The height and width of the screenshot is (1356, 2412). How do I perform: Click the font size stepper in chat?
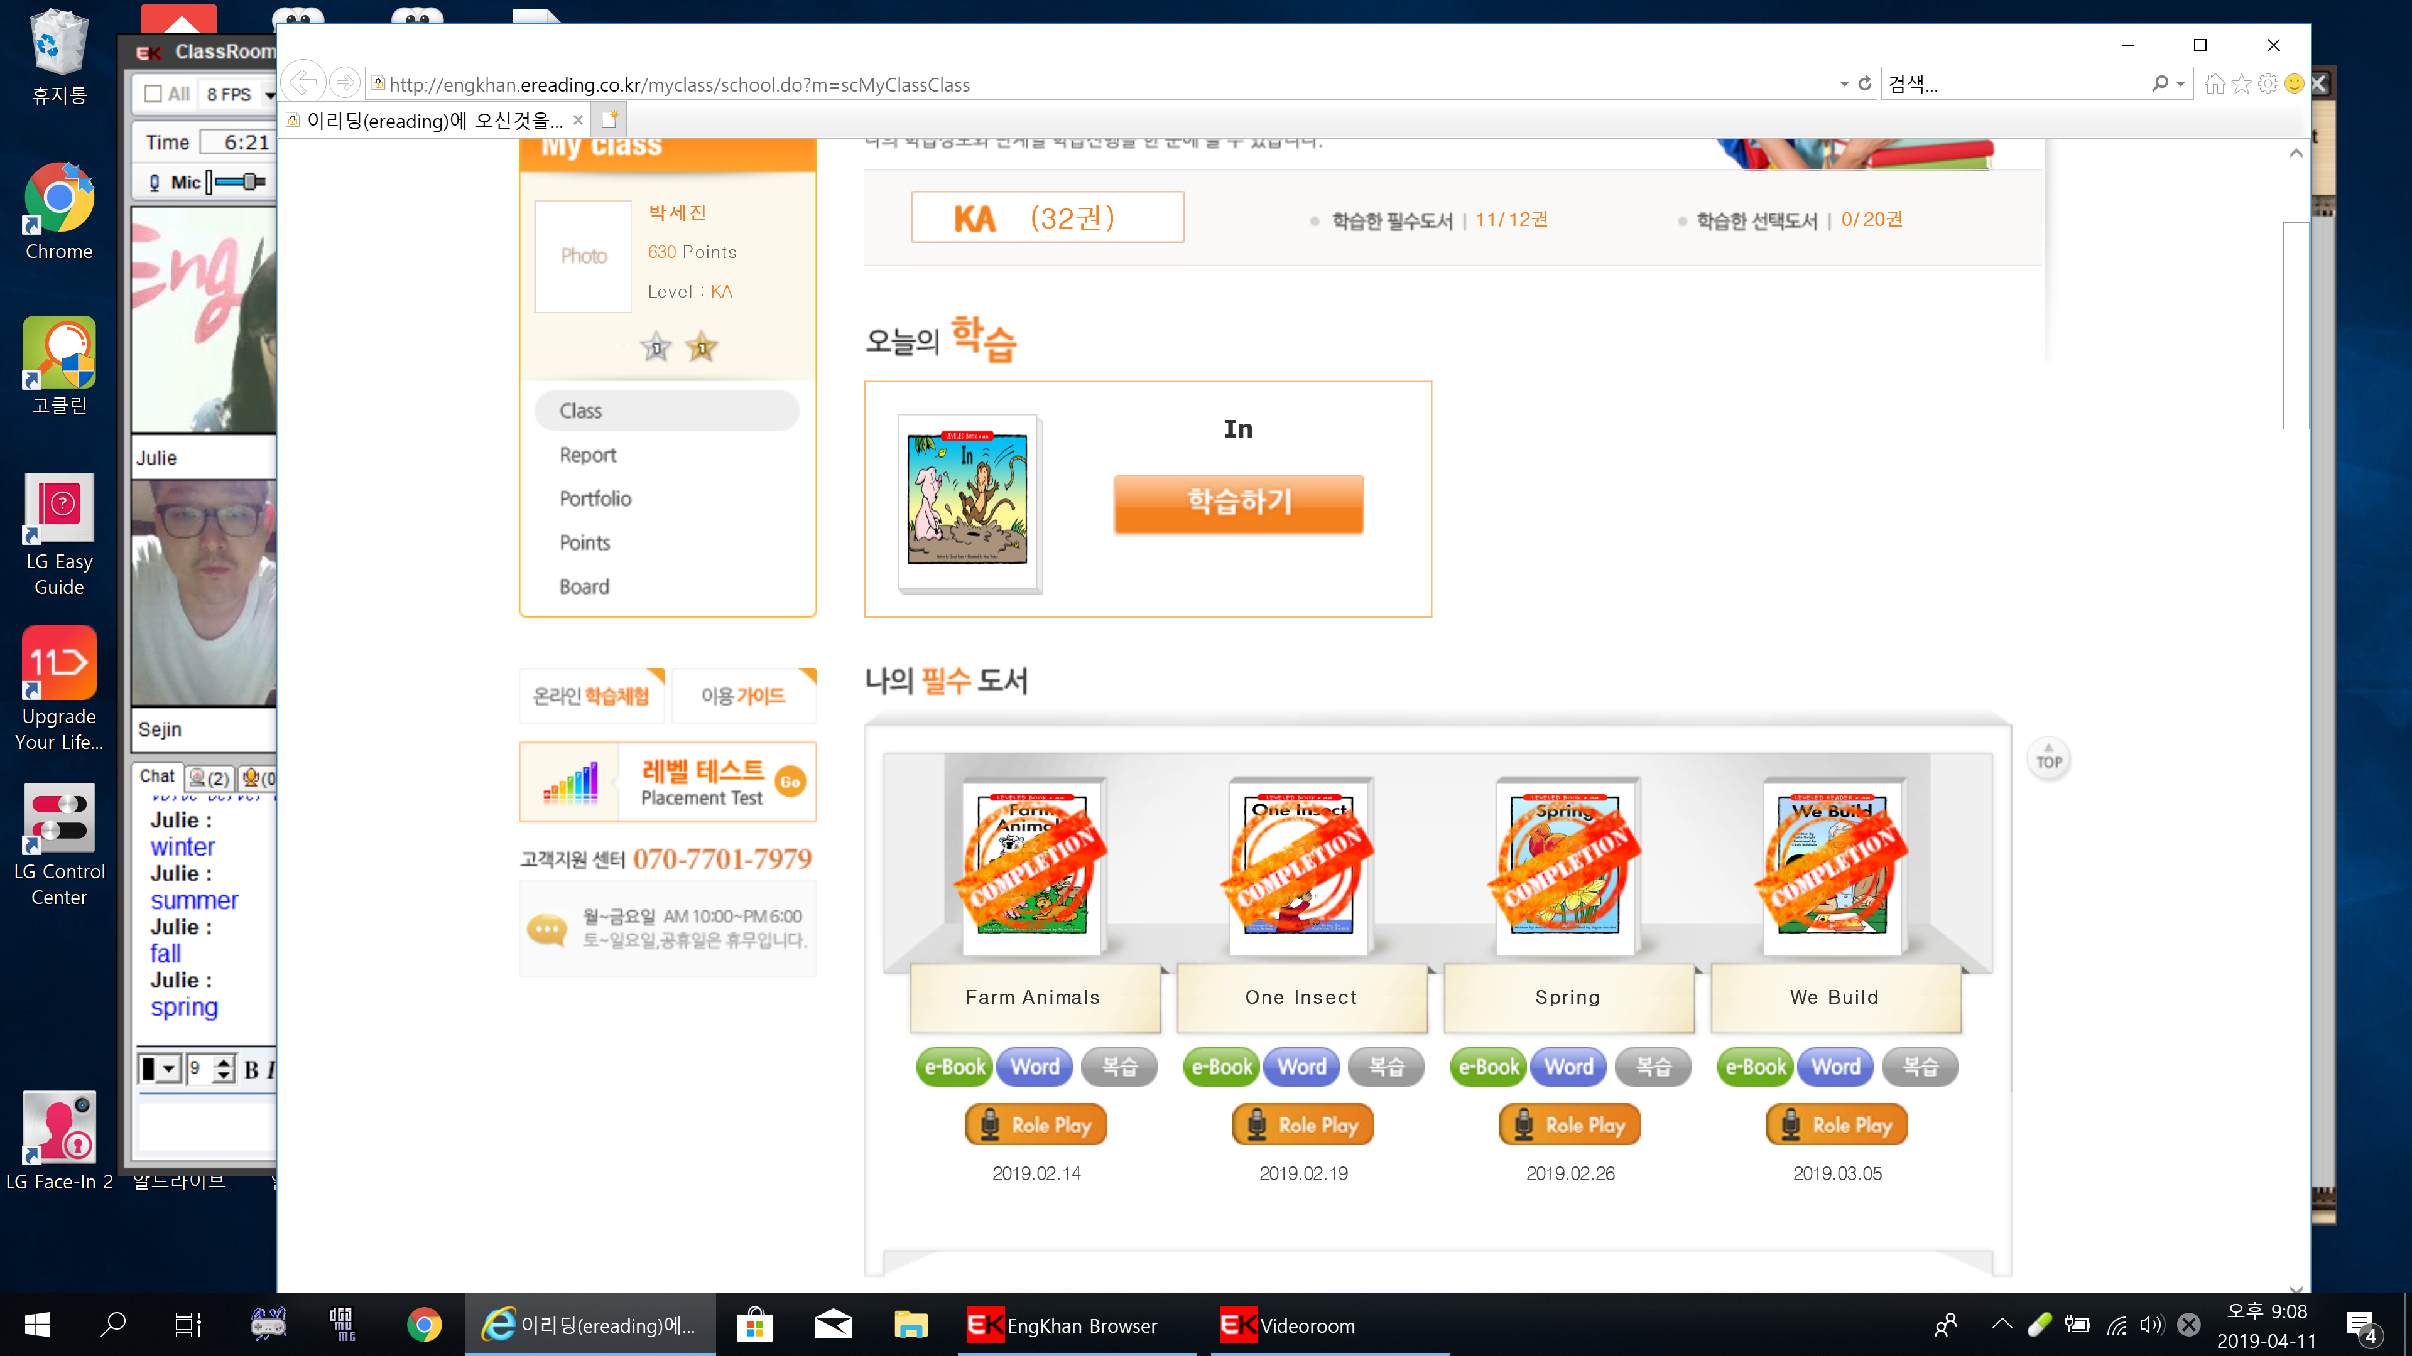click(223, 1068)
